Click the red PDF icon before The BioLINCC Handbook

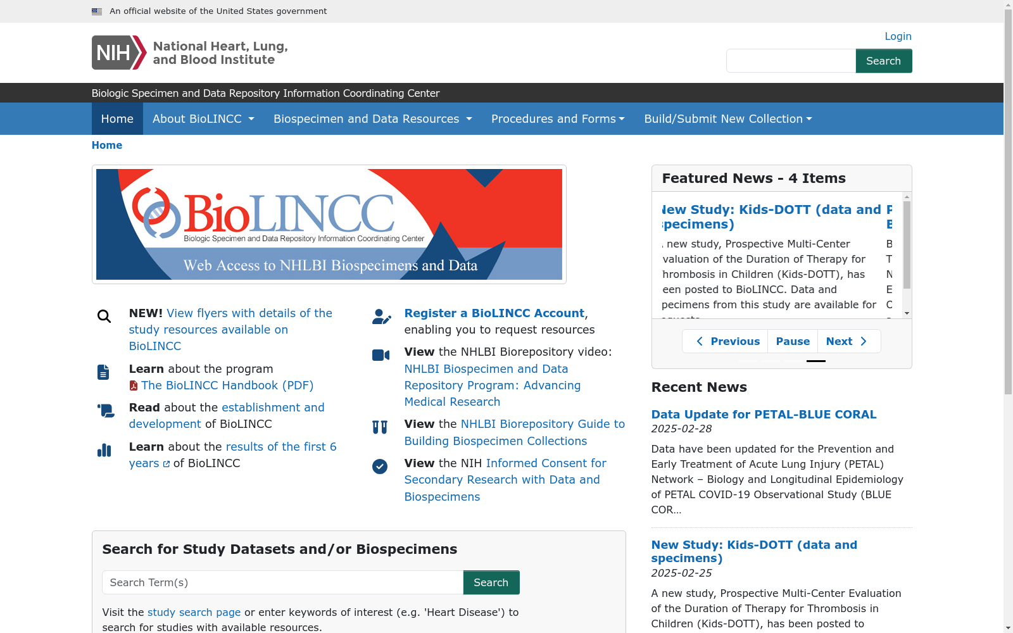[134, 385]
